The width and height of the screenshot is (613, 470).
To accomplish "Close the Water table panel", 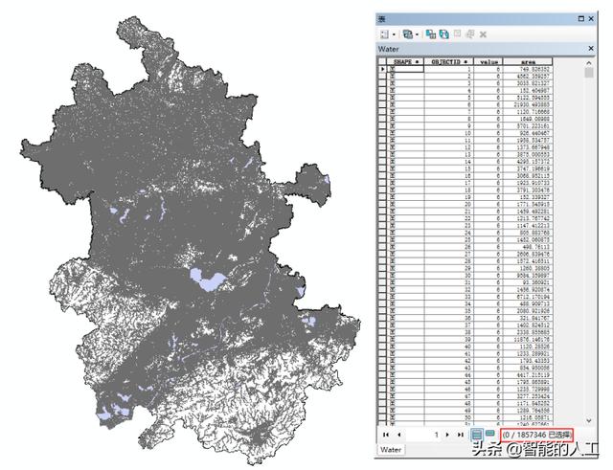I will (590, 48).
